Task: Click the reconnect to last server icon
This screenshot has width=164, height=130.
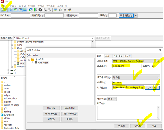Action: (50, 10)
